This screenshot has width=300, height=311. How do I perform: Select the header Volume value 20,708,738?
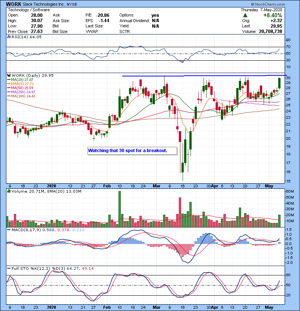[270, 31]
